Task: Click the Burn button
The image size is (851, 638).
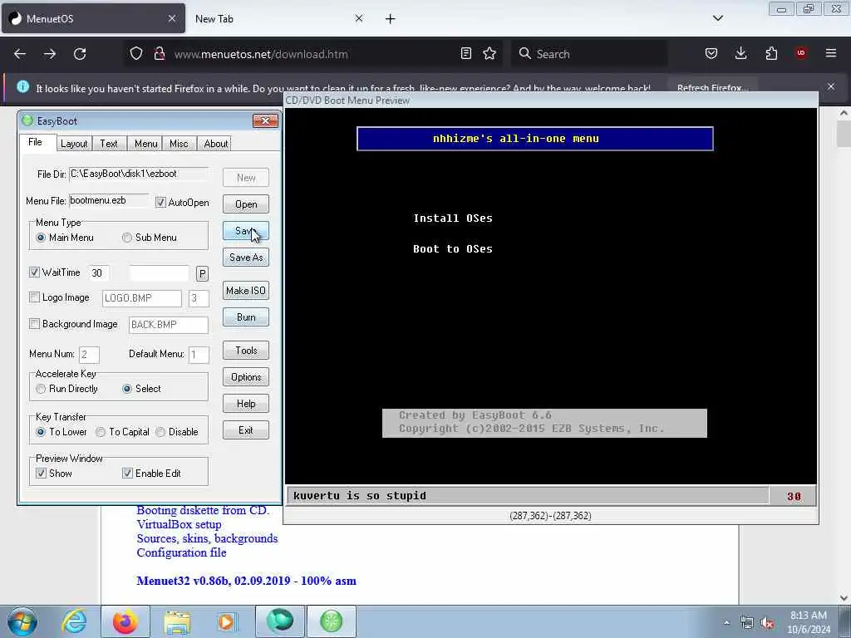Action: (x=246, y=317)
